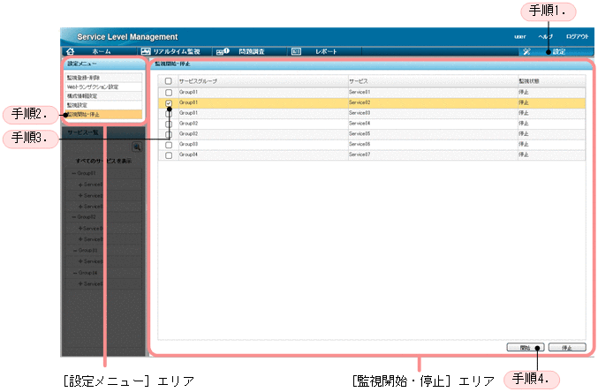Select 監視開始・停止 menu item
The image size is (598, 392).
[x=103, y=114]
